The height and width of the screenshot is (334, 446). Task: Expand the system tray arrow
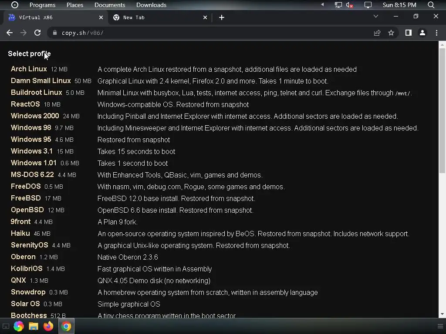322,4
